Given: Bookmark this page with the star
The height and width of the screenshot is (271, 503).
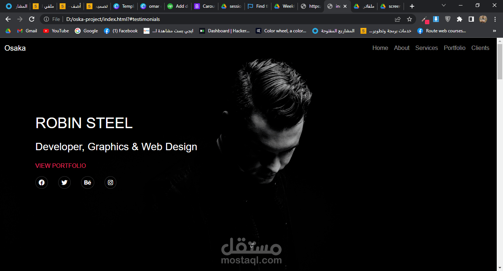Looking at the screenshot, I should point(410,19).
